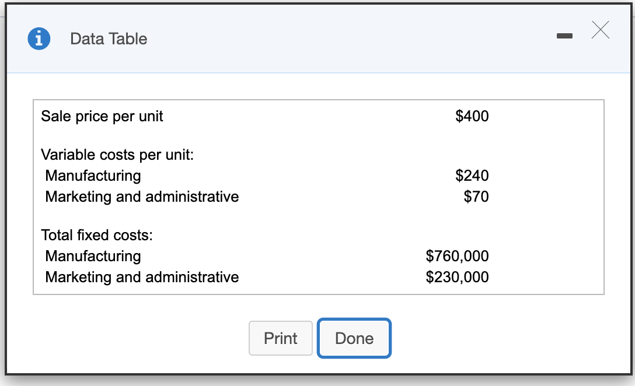The height and width of the screenshot is (386, 635).
Task: Click the $70 marketing cost value
Action: [477, 197]
